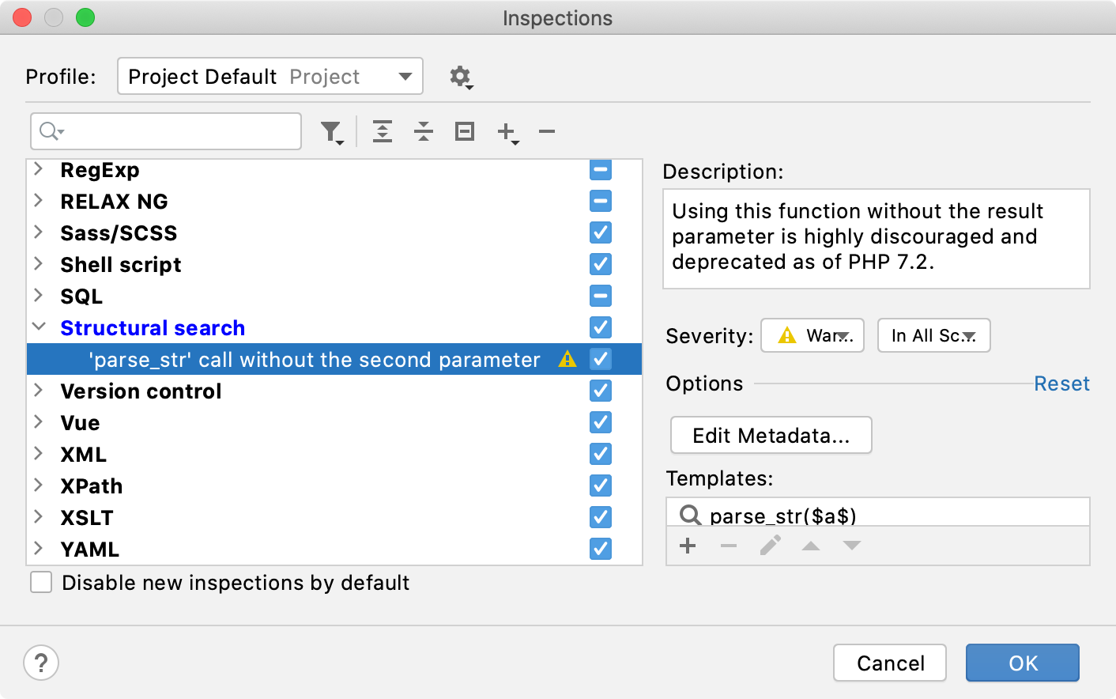Viewport: 1116px width, 699px height.
Task: Toggle the RELAX NG inspections checkbox
Action: (x=601, y=201)
